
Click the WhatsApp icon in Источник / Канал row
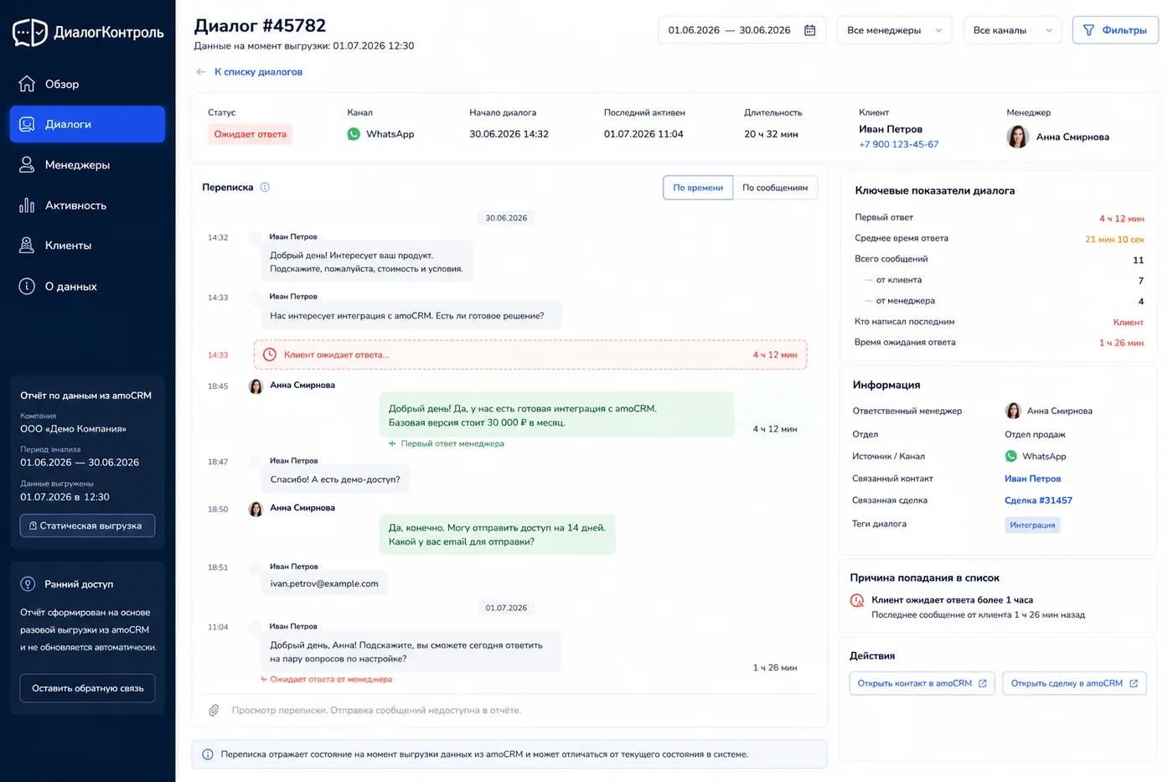tap(1011, 456)
